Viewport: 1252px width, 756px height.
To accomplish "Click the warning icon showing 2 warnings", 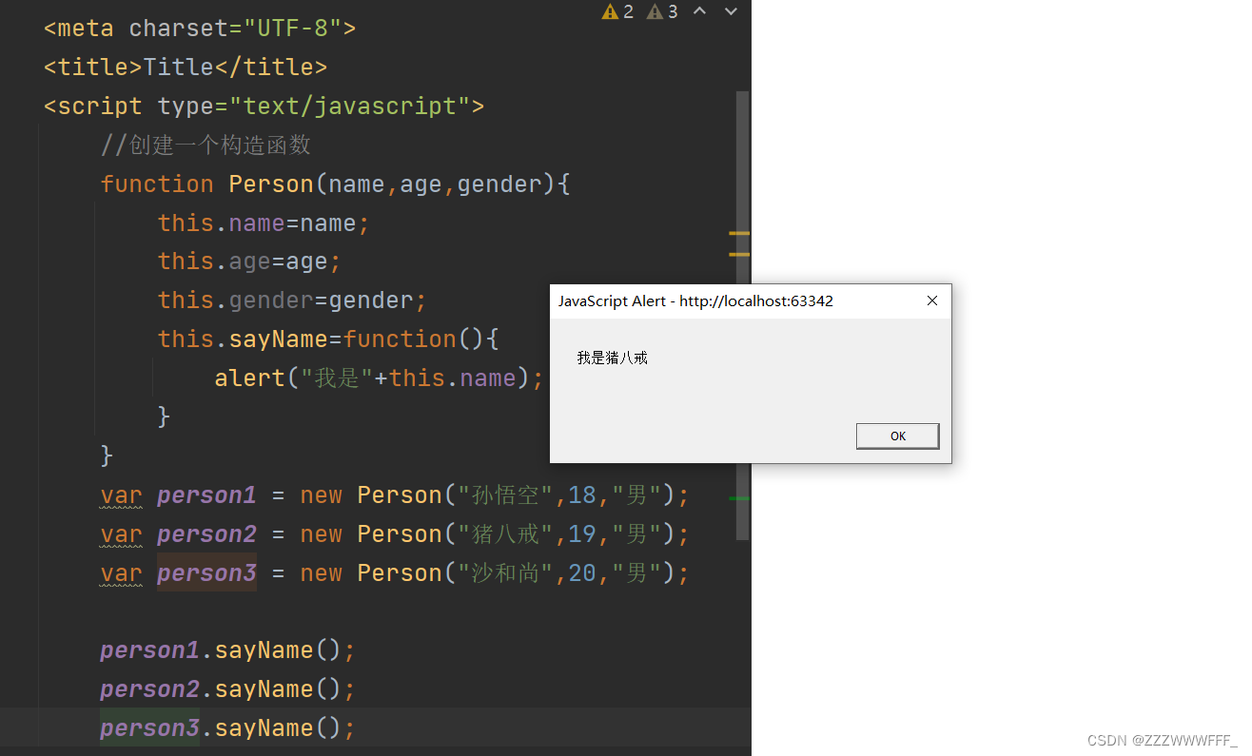I will [x=610, y=11].
